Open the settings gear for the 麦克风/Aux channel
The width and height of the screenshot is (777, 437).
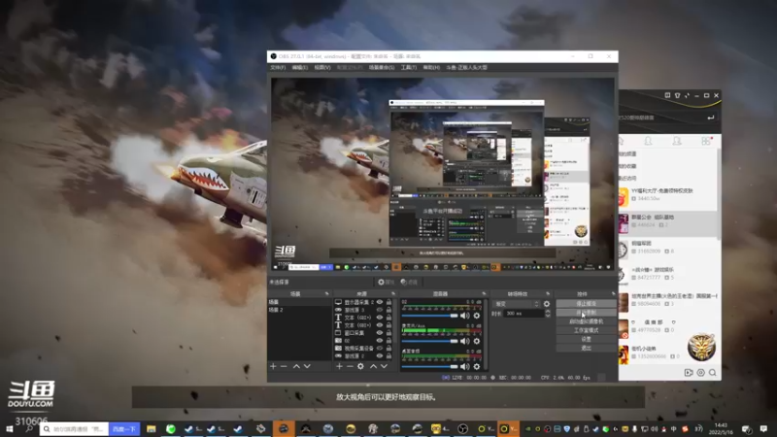pos(477,341)
